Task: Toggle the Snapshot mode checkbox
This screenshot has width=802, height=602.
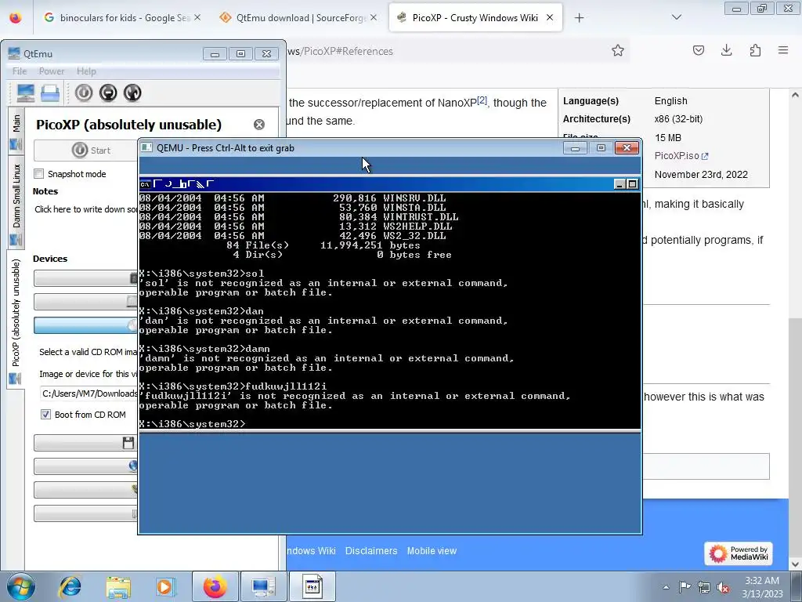Action: tap(39, 174)
